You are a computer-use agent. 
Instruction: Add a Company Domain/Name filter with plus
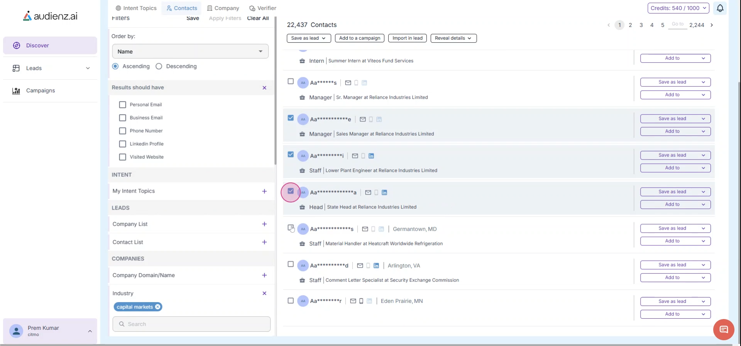point(264,275)
